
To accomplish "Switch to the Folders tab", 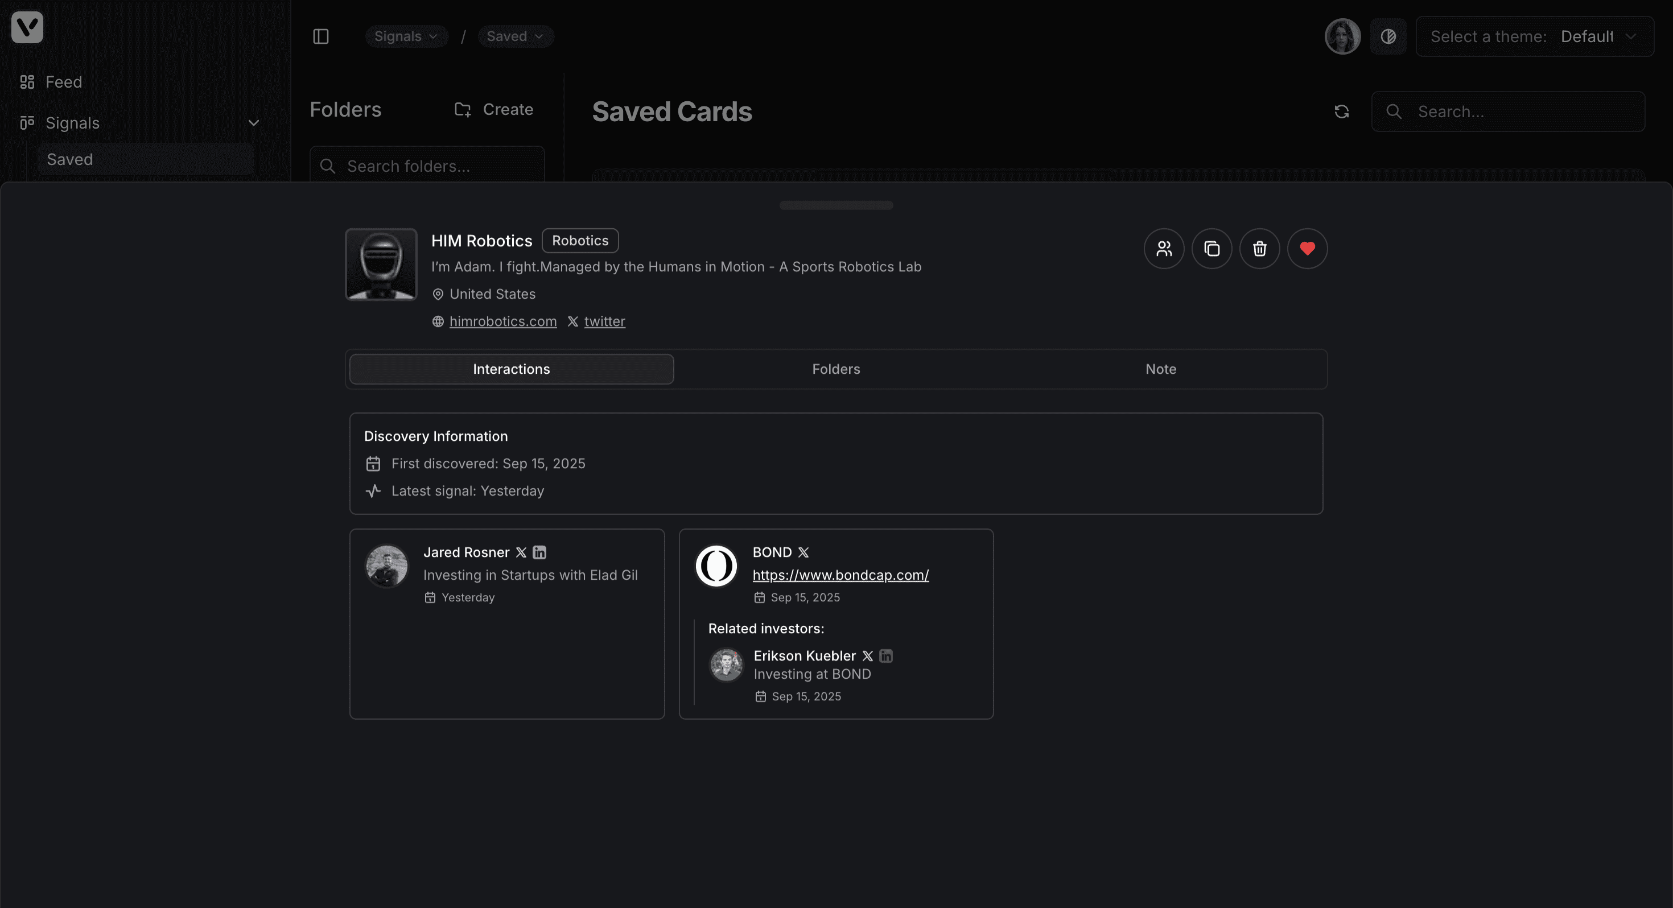I will [836, 369].
